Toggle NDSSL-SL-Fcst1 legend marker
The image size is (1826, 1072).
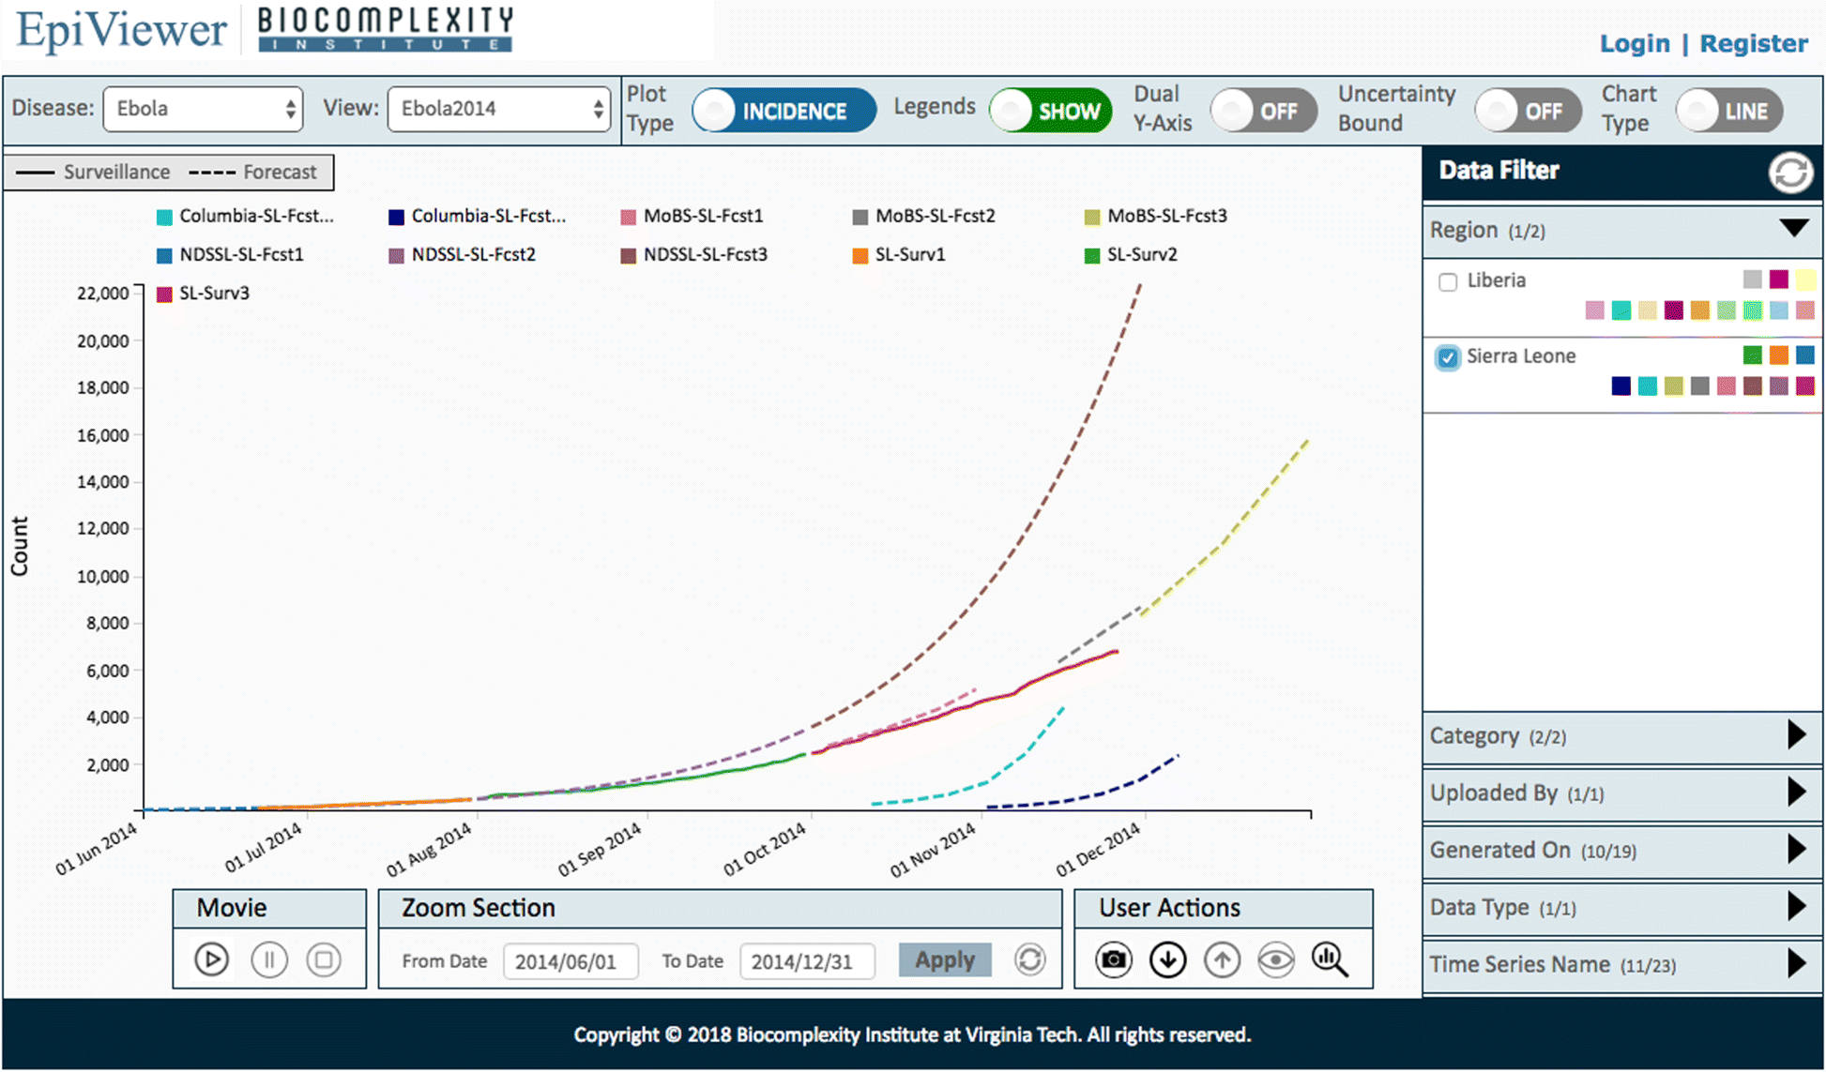[x=164, y=255]
